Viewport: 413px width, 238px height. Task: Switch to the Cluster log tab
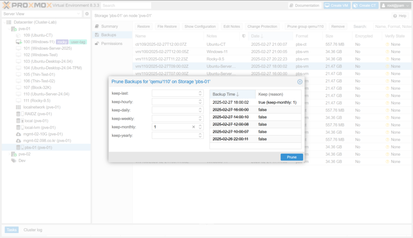33,230
